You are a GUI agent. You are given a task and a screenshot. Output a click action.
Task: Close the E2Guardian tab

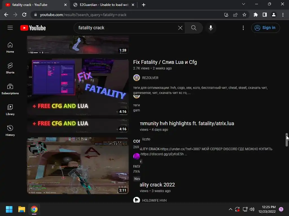(133, 5)
